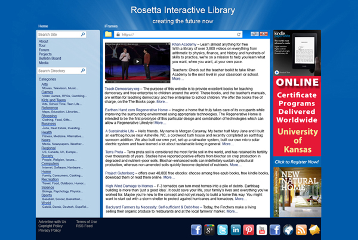Click the reload icon in the address bar
Viewport: 358px width, 240px height.
click(x=239, y=35)
